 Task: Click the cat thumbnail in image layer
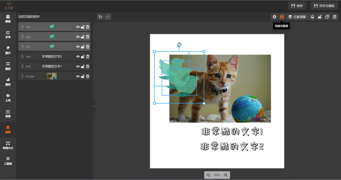click(52, 76)
